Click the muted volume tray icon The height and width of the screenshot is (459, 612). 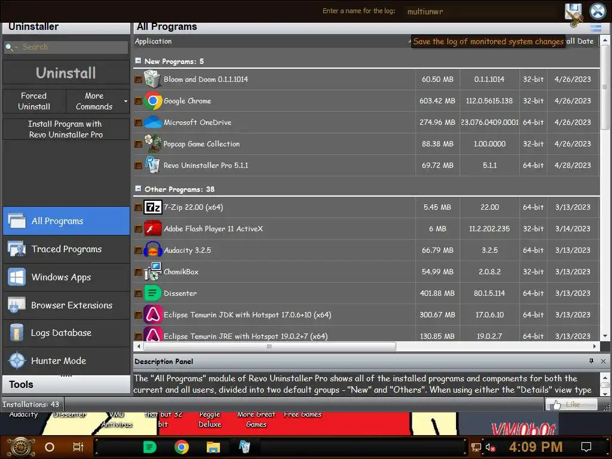tap(490, 447)
